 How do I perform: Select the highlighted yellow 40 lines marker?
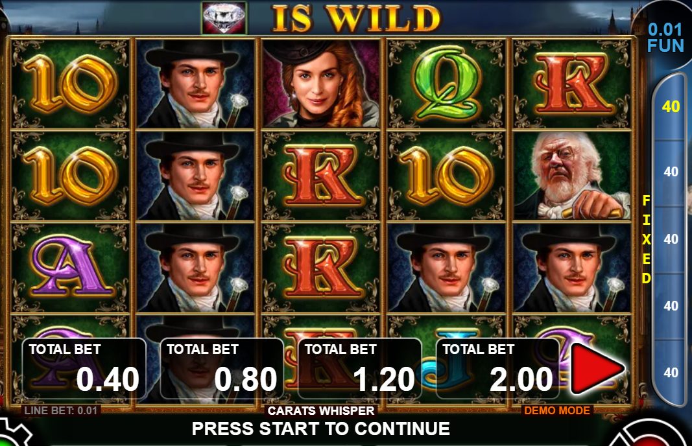pyautogui.click(x=671, y=106)
